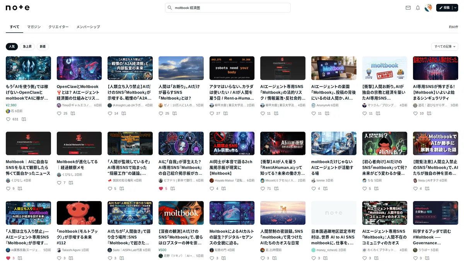This screenshot has height=261, width=464.
Task: Add the Saito AISPA Lab article to magazine
Action: (x=121, y=258)
